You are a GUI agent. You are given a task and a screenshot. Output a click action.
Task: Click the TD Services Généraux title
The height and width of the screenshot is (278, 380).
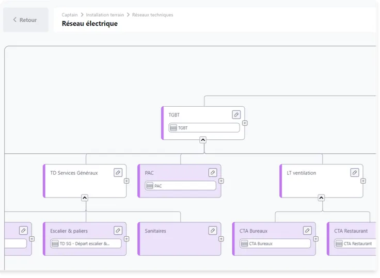[x=74, y=173]
